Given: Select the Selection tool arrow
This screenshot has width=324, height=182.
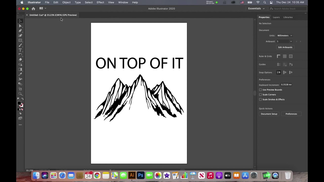Looking at the screenshot, I should (20, 21).
